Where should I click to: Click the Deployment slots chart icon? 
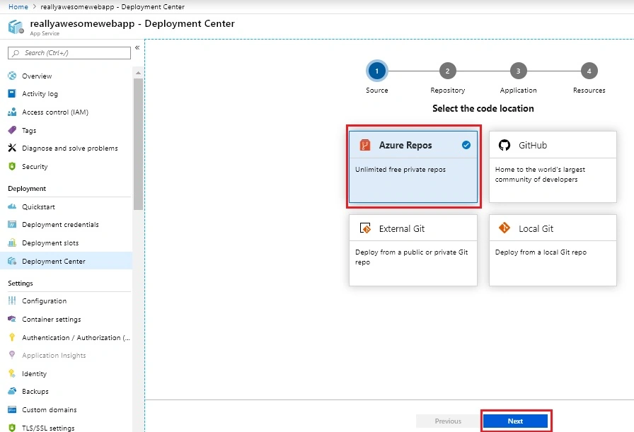pos(12,243)
